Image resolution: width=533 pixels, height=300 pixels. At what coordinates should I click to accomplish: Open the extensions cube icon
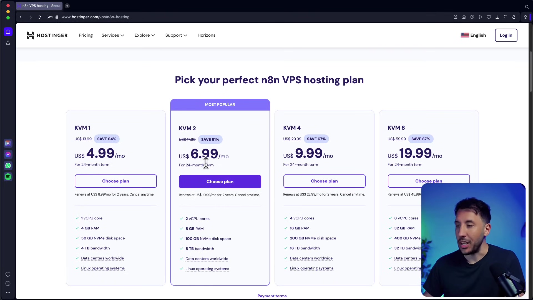[526, 17]
